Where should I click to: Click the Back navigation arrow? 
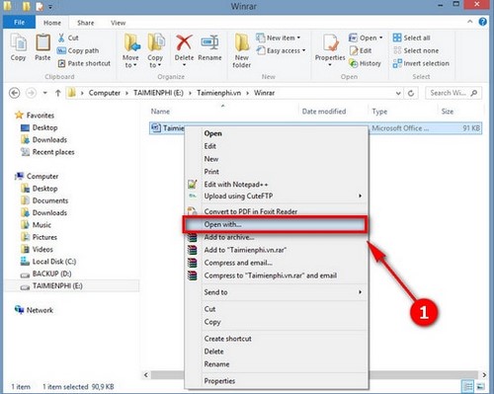15,93
